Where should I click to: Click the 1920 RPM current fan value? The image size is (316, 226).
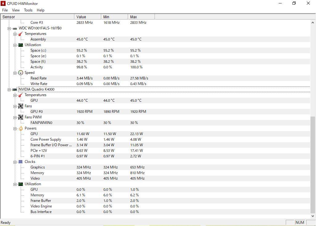coord(85,112)
